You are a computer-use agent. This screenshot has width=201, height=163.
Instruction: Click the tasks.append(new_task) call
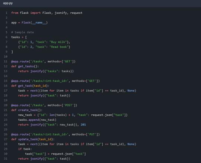tap(37, 120)
